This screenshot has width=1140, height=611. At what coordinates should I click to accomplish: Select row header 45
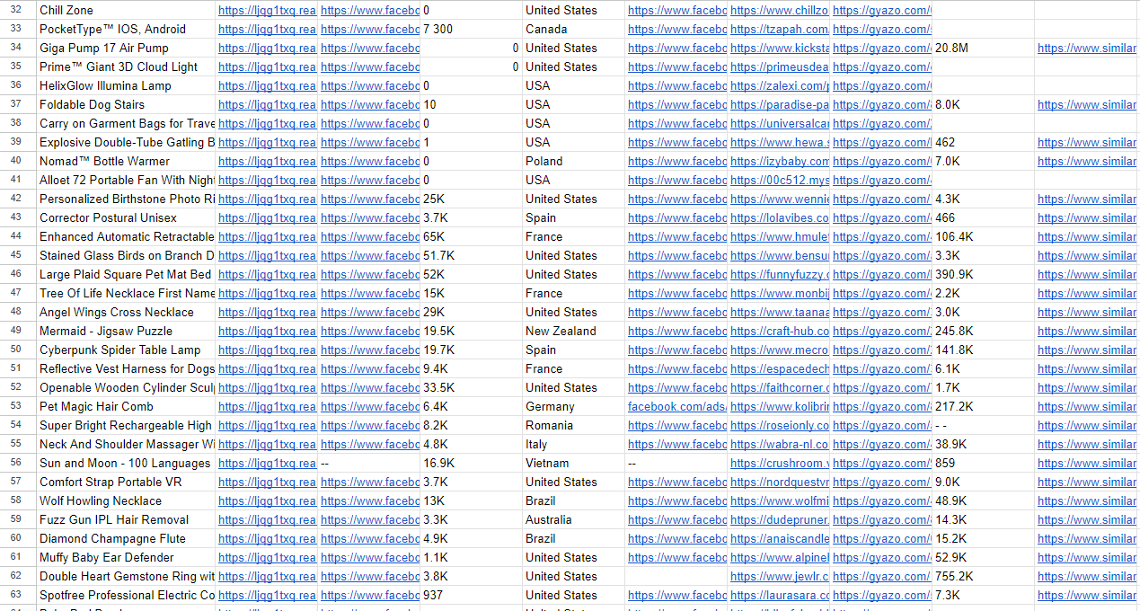point(17,256)
